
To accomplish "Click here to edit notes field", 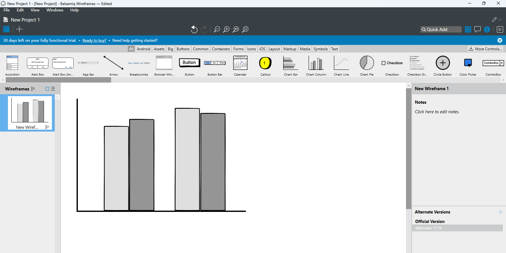I will coord(437,112).
